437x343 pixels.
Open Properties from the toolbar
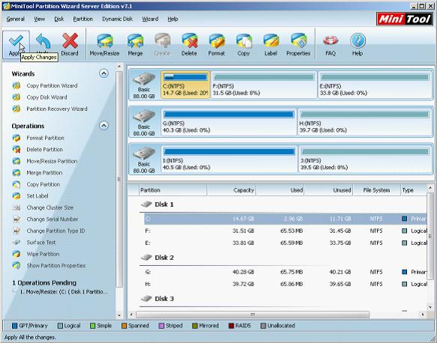click(x=298, y=41)
